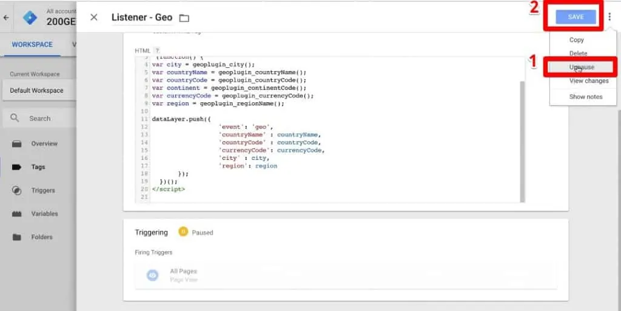The height and width of the screenshot is (311, 621).
Task: Open the Default Workspace selector
Action: [x=39, y=91]
